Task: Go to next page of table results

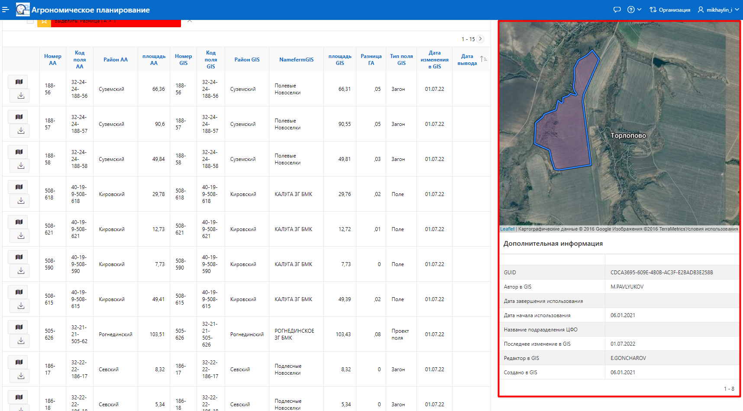Action: click(x=480, y=39)
